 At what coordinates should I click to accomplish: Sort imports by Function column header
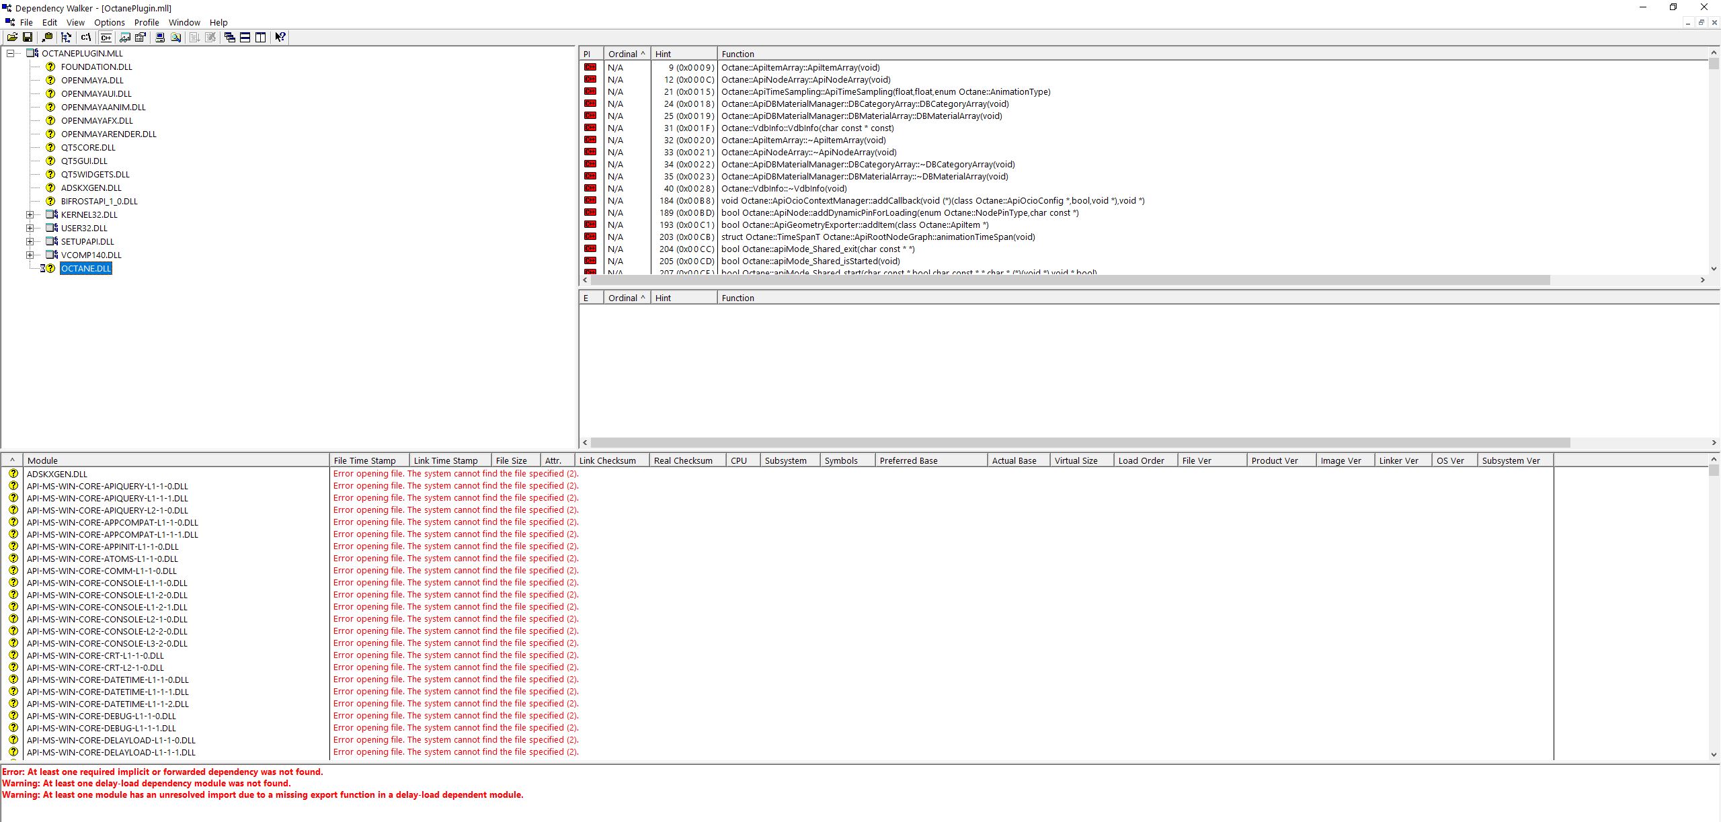pos(738,54)
